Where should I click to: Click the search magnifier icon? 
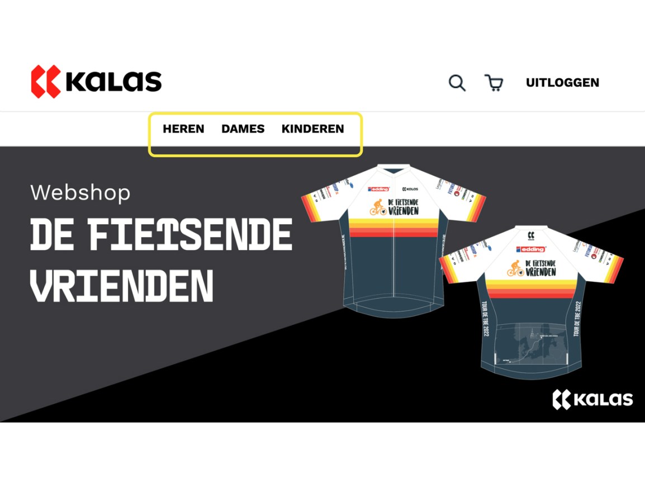click(457, 83)
